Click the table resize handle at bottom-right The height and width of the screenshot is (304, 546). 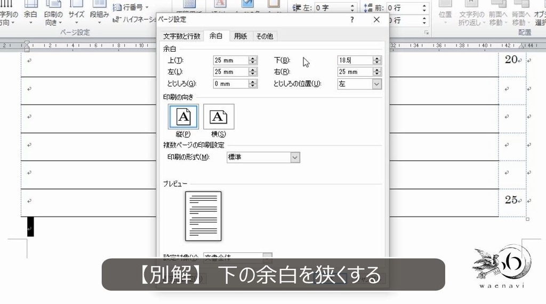click(527, 219)
